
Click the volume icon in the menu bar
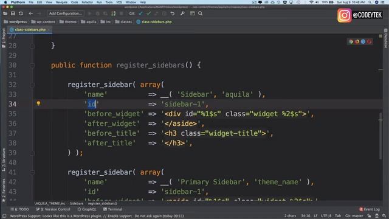click(x=317, y=2)
